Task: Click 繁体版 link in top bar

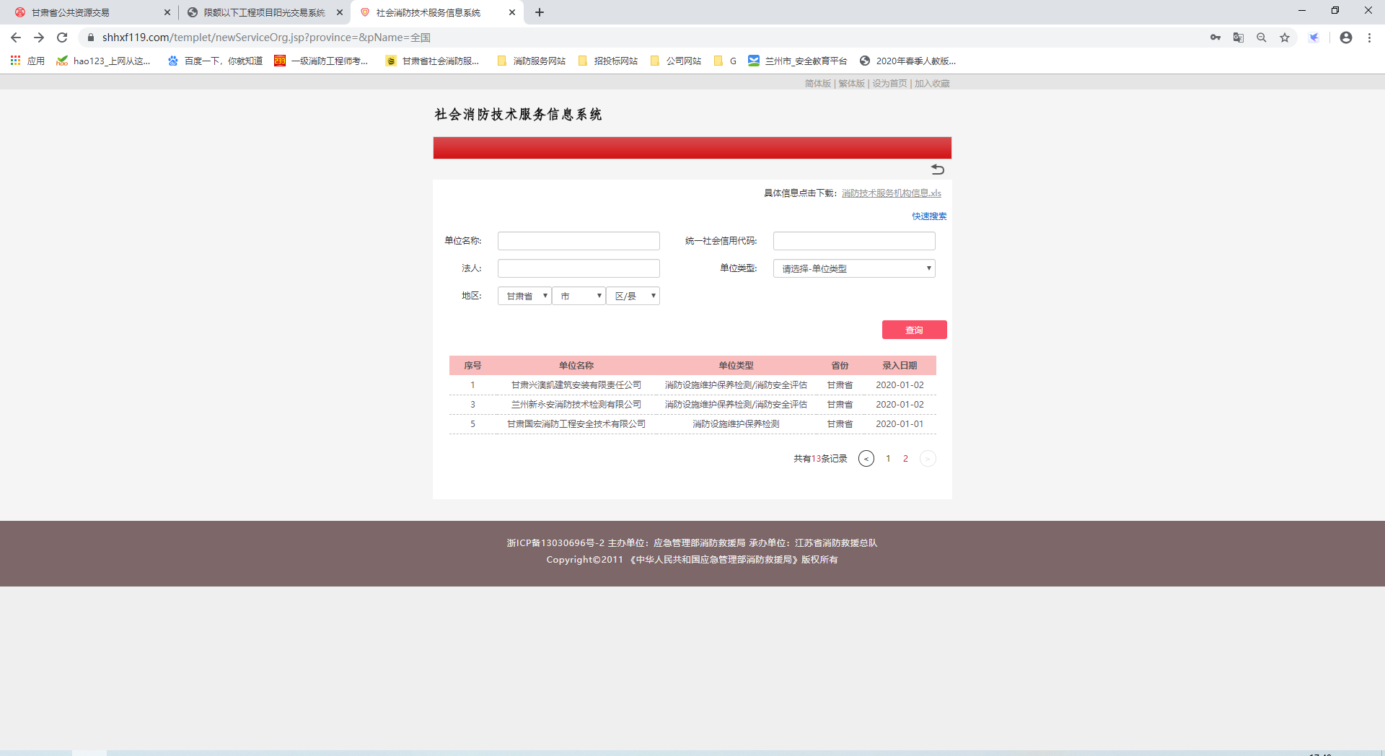Action: [851, 84]
